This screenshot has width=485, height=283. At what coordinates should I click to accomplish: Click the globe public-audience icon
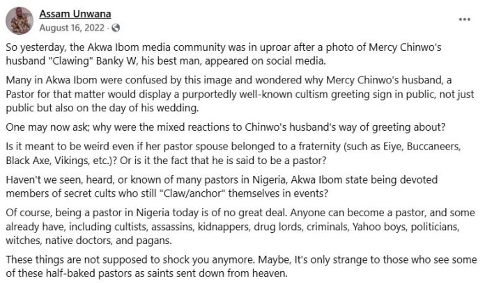click(116, 29)
